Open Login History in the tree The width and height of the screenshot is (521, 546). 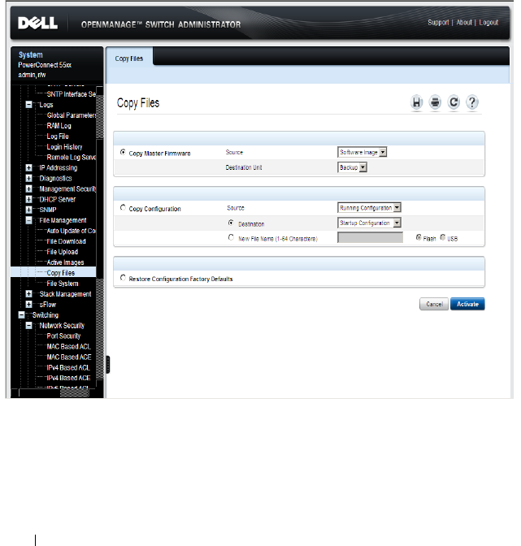click(64, 146)
